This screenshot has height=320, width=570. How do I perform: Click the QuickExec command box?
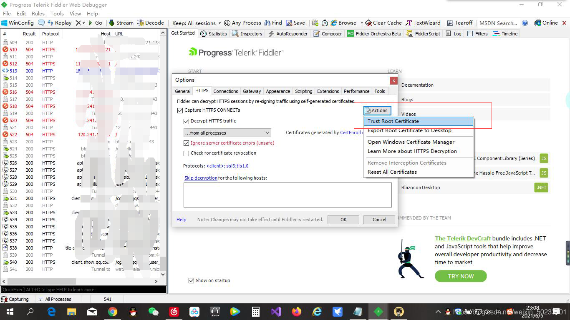click(83, 290)
